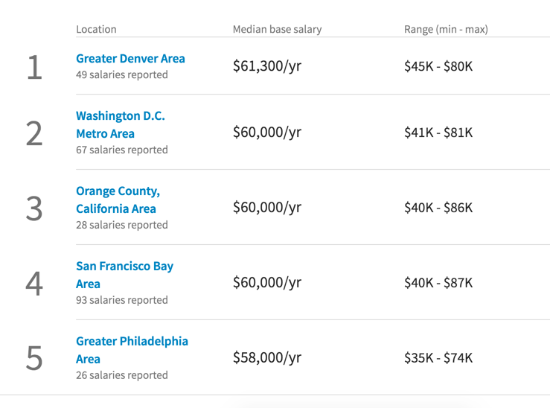
Task: Click the Range (min - max) header
Action: [446, 29]
